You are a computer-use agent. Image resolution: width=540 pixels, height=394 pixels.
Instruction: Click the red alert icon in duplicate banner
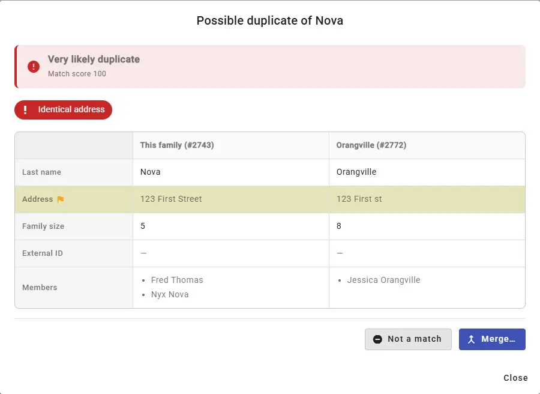tap(34, 67)
